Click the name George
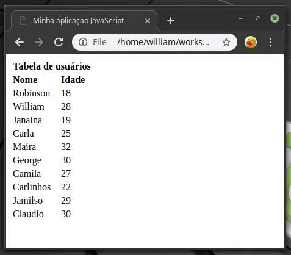The image size is (291, 255). click(x=27, y=160)
